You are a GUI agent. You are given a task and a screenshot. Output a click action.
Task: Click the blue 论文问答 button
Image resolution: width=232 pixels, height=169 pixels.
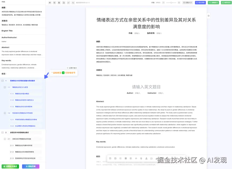200,3
